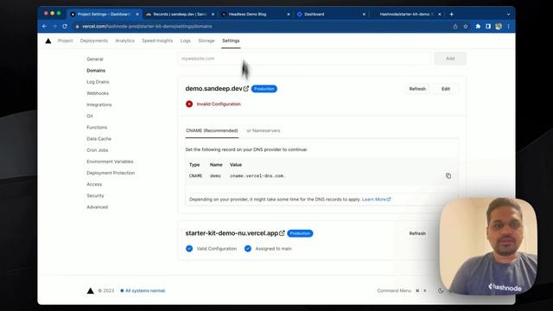Open the Logs nav tab
The height and width of the screenshot is (311, 553).
click(186, 41)
